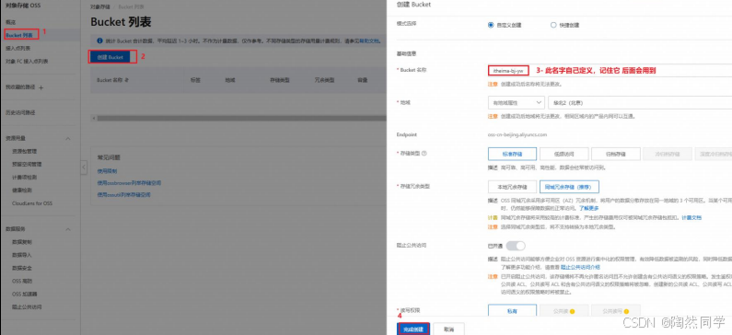Image resolution: width=732 pixels, height=335 pixels.
Task: Open 概览 in the OSS sidebar
Action: 11,22
